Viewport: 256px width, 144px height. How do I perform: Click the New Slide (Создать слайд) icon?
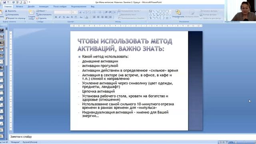[x=31, y=12]
